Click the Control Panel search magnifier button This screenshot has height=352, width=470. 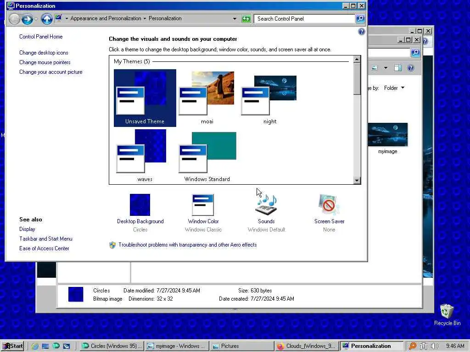click(360, 18)
